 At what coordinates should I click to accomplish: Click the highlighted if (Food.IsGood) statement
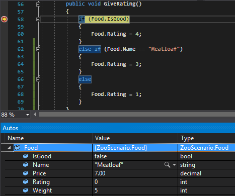[104, 19]
